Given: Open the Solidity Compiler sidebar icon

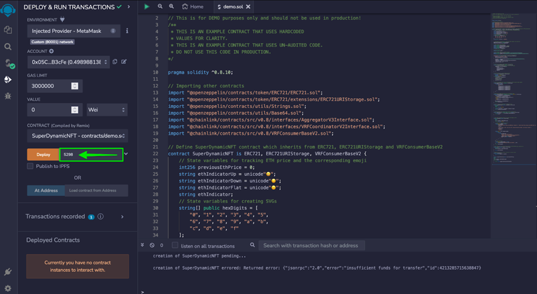Looking at the screenshot, I should point(9,63).
